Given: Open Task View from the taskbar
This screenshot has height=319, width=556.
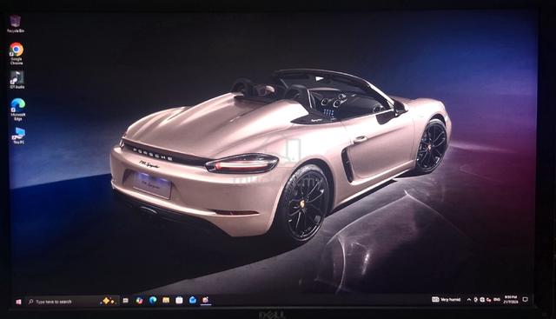Looking at the screenshot, I should click(125, 301).
